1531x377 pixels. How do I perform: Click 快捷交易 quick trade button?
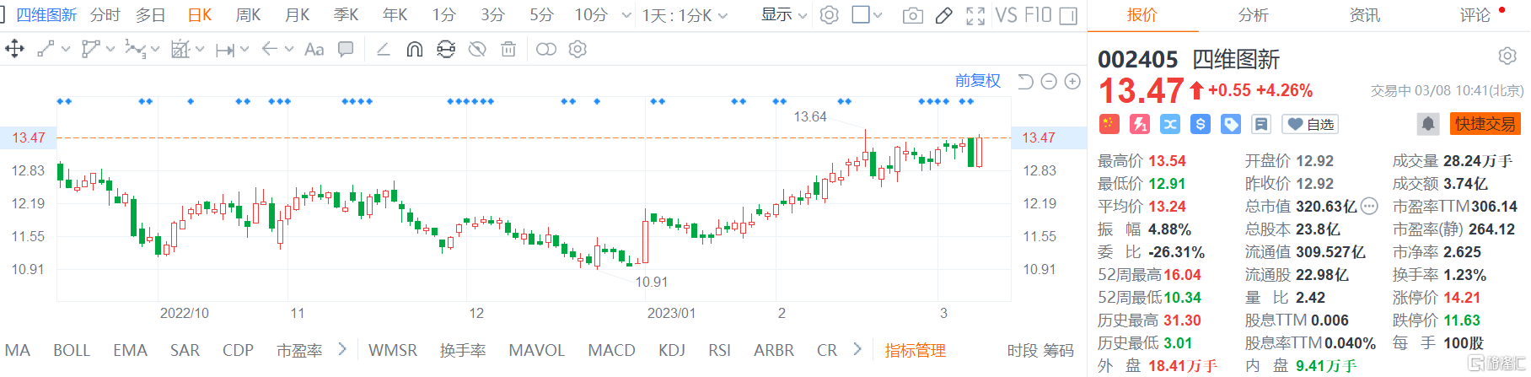coord(1485,124)
